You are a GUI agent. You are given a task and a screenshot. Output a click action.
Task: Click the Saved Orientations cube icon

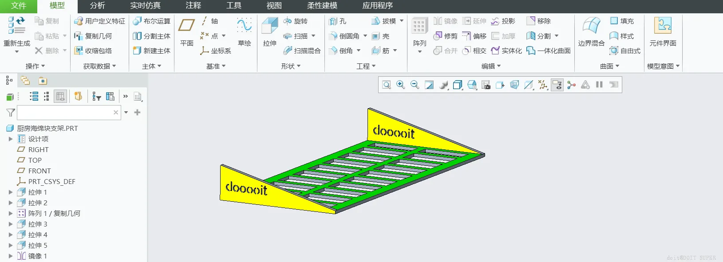tap(472, 85)
